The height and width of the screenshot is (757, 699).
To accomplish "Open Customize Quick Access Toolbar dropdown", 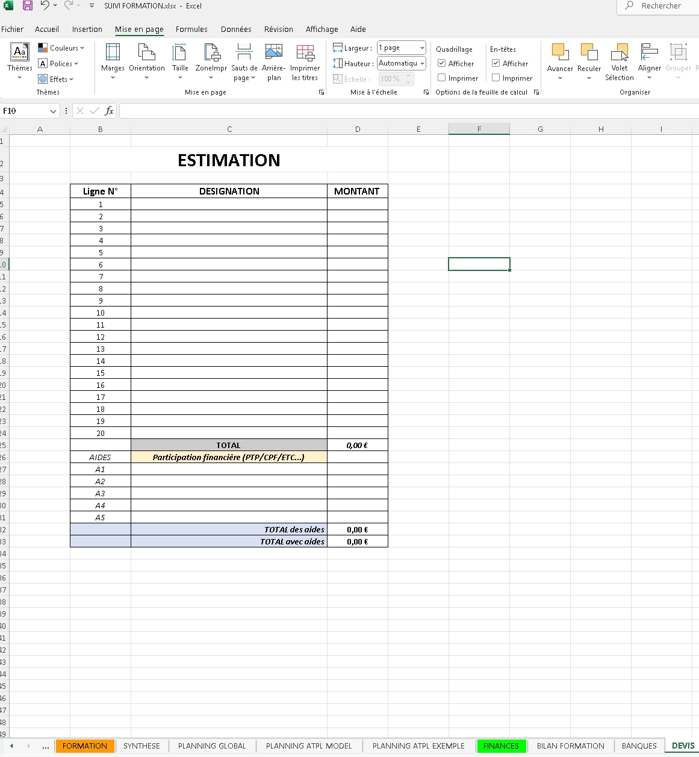I will (x=92, y=5).
